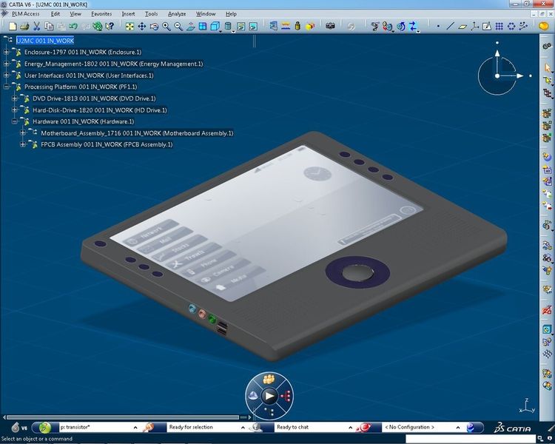Click the Axis System icon
This screenshot has height=444, width=555.
tap(474, 26)
